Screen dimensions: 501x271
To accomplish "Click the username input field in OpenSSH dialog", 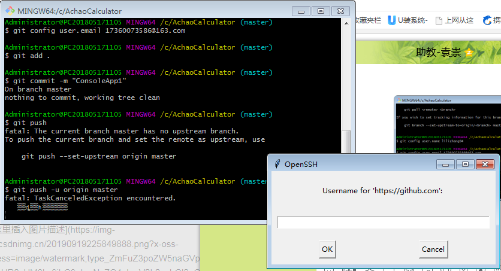I will 383,222.
